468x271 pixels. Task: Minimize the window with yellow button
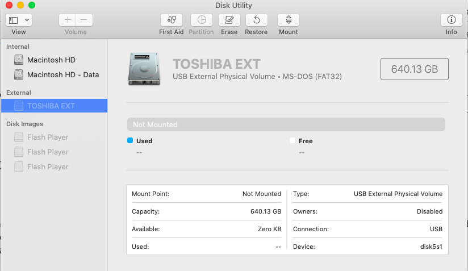(x=20, y=5)
